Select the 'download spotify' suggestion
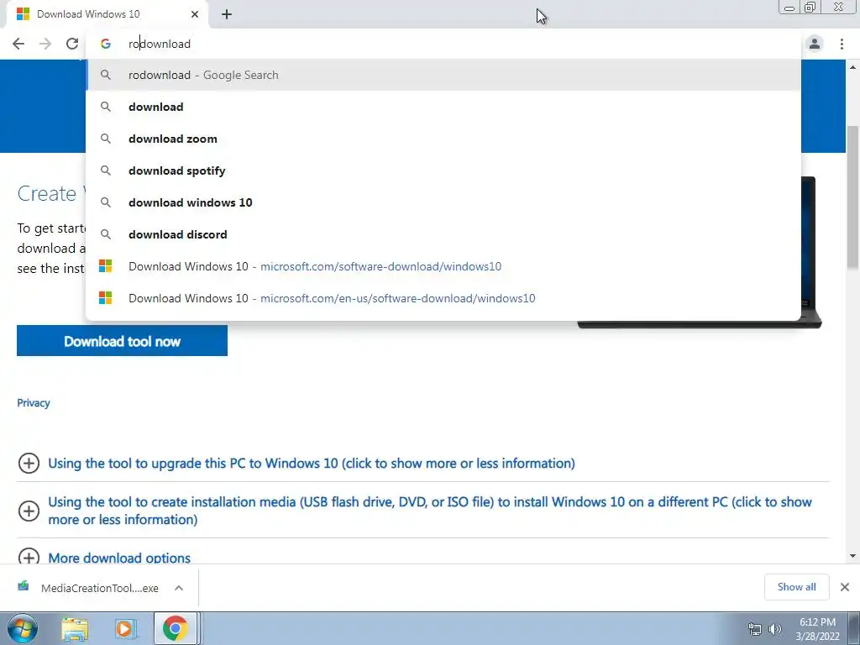 443,170
